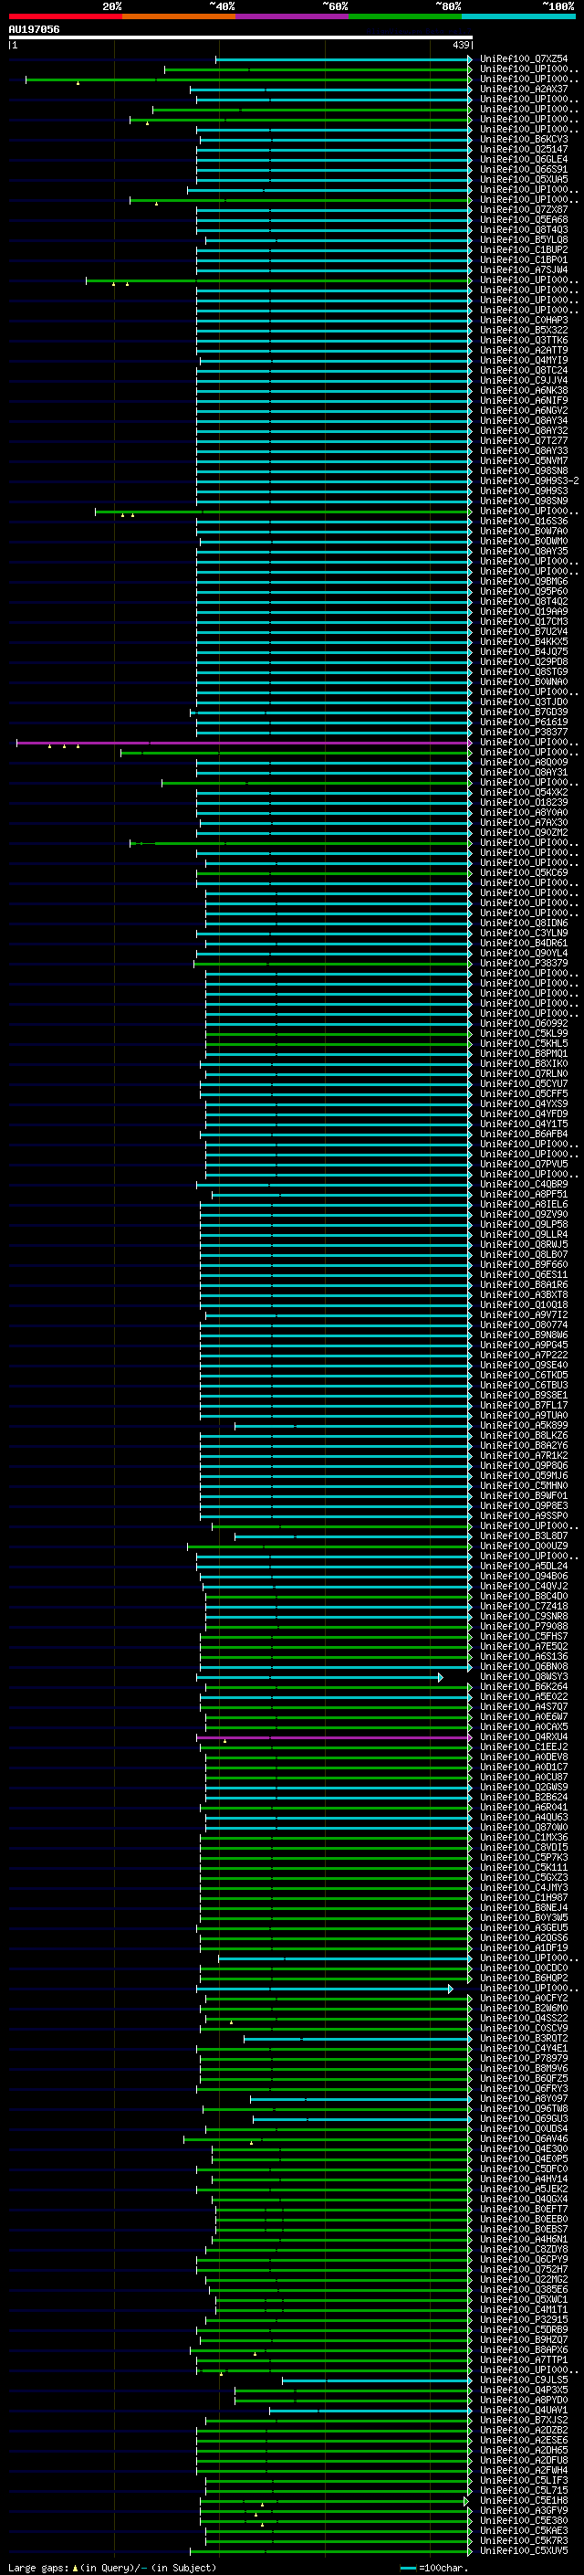Click the UniRef100_Q9BMG6 label

tap(523, 582)
